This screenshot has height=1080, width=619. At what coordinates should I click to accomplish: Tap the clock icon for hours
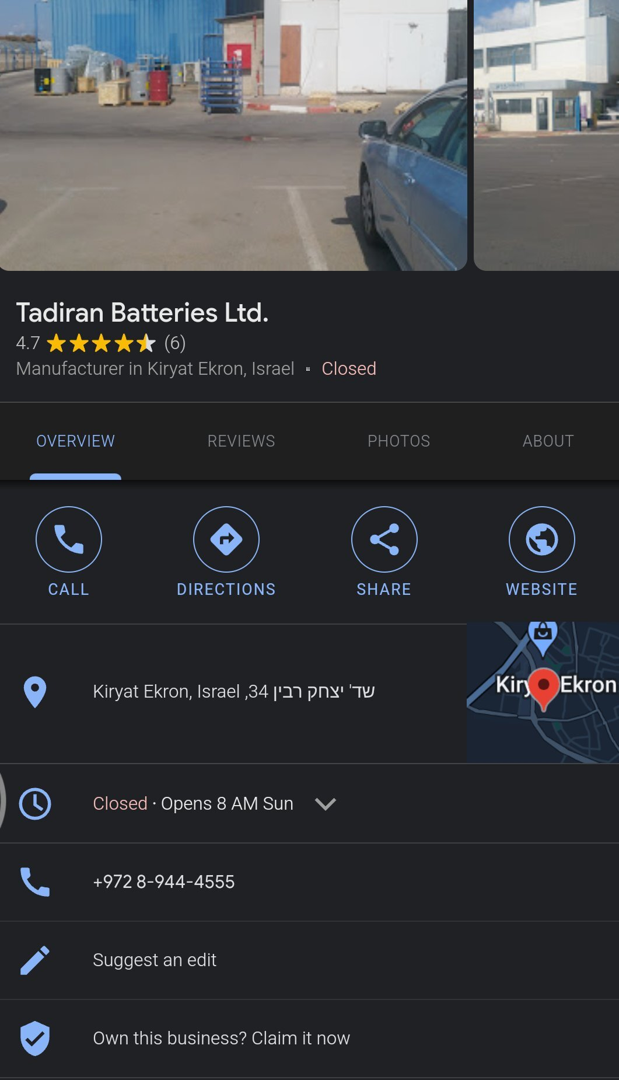pyautogui.click(x=35, y=804)
